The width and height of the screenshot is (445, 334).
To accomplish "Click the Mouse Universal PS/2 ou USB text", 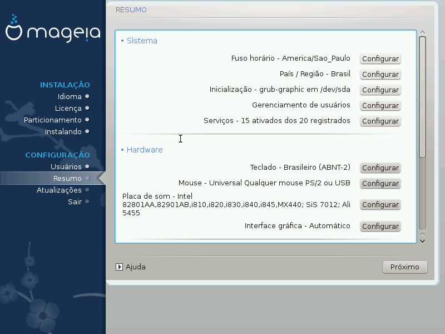I will click(264, 183).
